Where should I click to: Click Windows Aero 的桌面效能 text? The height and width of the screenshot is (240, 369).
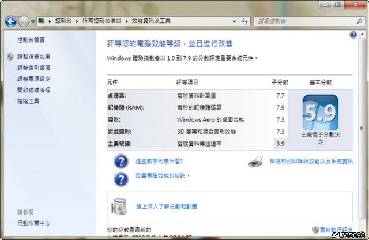click(x=210, y=119)
